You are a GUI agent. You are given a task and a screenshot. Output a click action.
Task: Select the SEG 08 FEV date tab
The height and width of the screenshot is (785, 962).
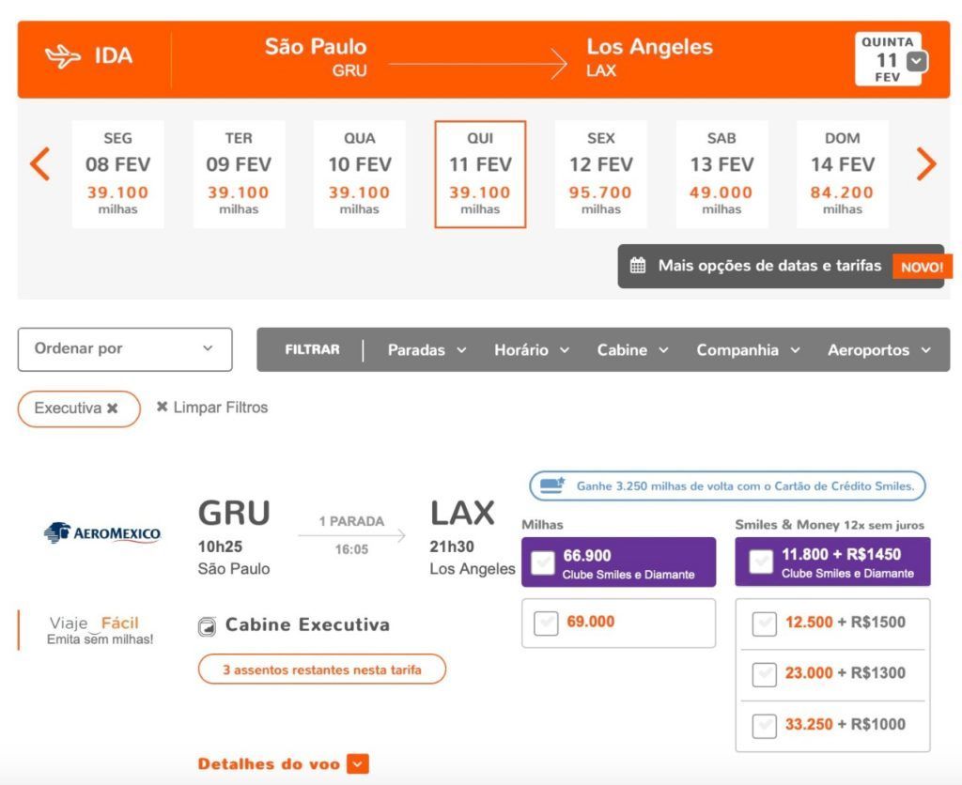click(x=117, y=174)
